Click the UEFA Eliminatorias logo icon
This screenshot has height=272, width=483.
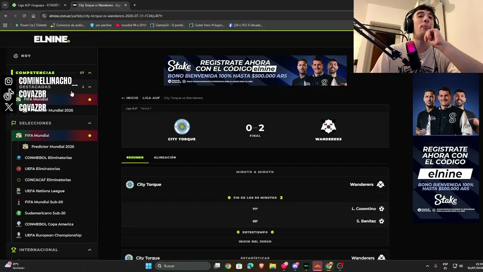click(x=19, y=169)
